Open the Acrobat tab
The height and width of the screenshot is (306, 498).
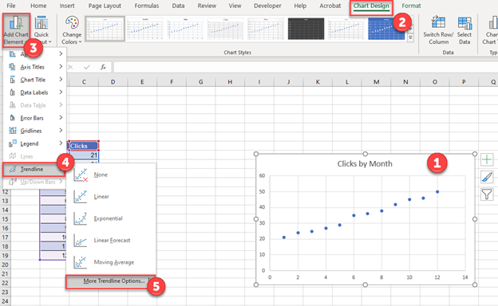[x=330, y=6]
